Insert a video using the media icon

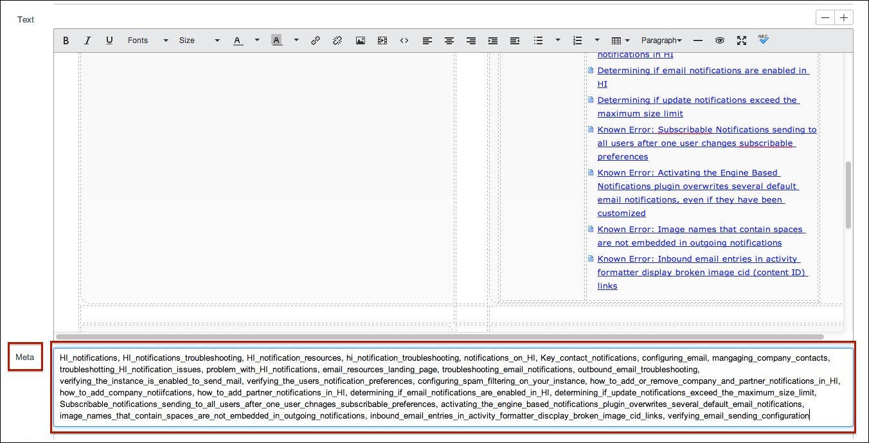point(382,40)
